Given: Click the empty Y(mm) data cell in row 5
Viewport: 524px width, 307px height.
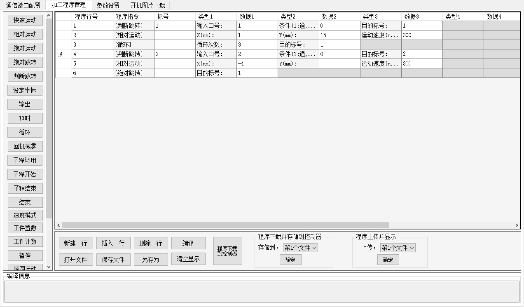Looking at the screenshot, I should tap(339, 63).
